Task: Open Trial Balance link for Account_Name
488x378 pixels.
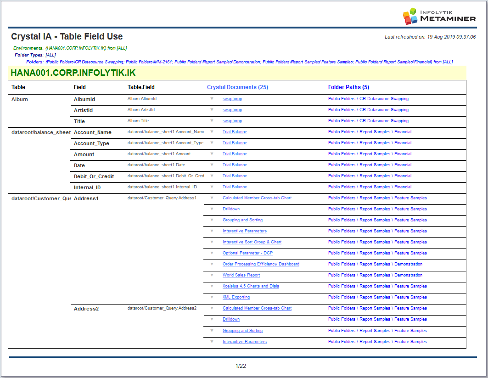Action: [235, 132]
